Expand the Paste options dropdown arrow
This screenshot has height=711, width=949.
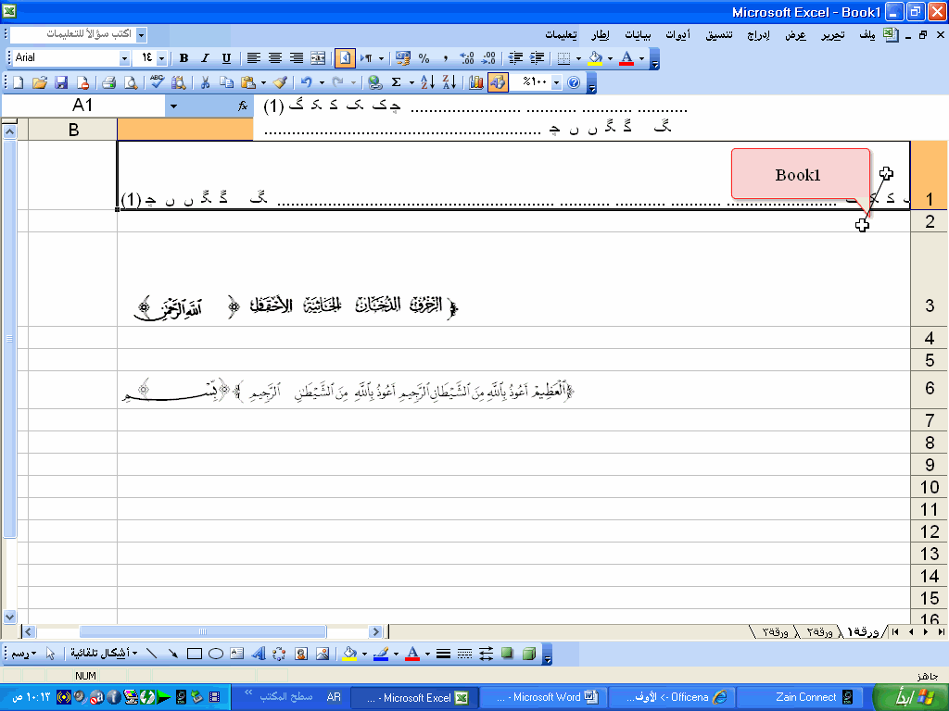(x=263, y=82)
